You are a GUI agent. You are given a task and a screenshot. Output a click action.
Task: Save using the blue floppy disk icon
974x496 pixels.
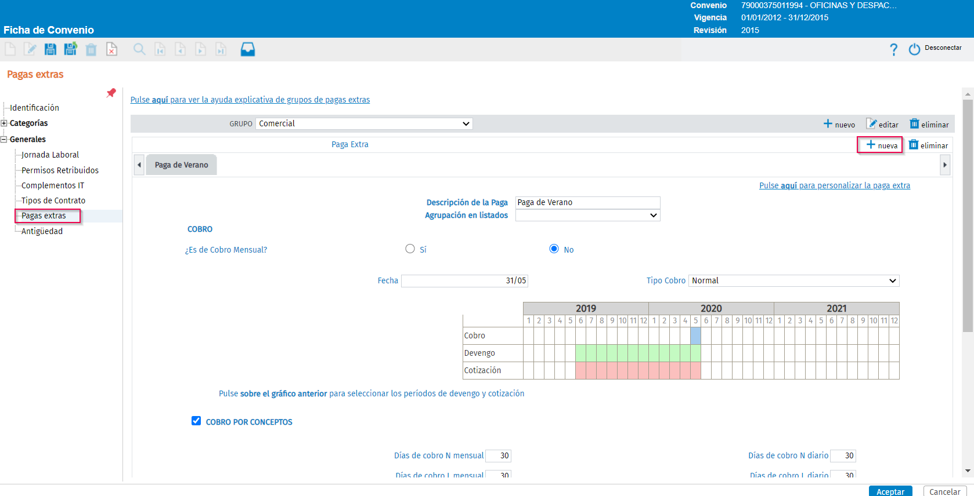pyautogui.click(x=50, y=49)
